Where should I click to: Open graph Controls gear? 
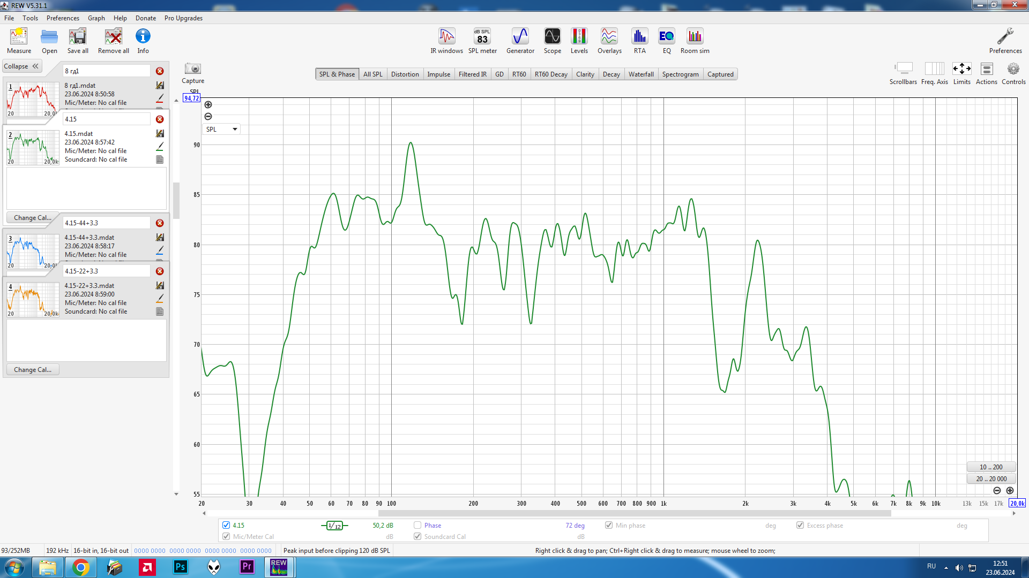click(1013, 70)
